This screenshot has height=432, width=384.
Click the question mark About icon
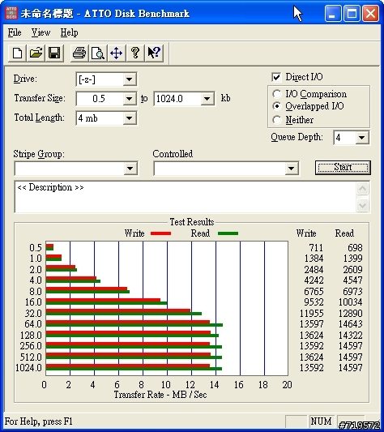point(135,53)
